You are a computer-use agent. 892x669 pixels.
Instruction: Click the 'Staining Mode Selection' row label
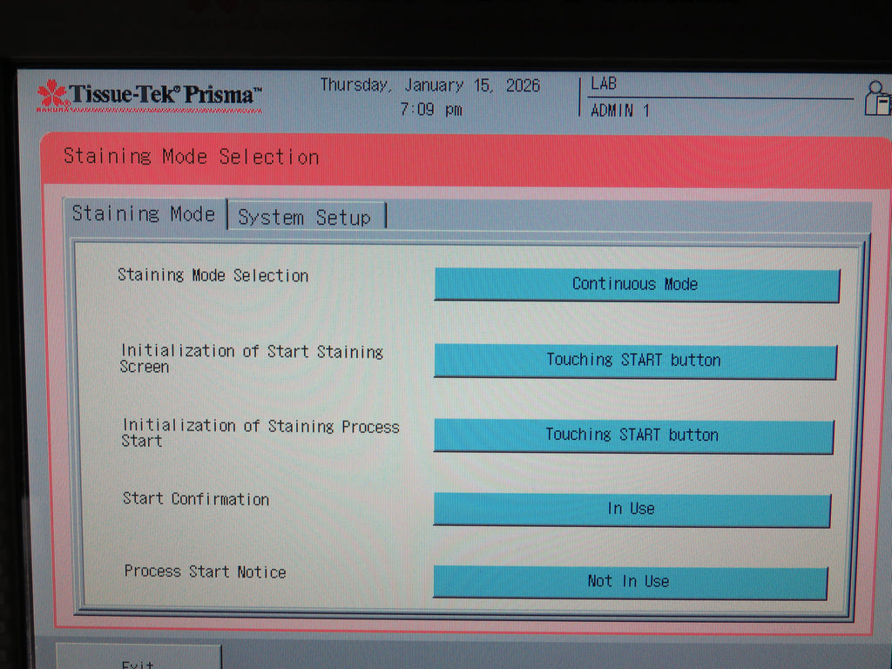click(x=213, y=275)
